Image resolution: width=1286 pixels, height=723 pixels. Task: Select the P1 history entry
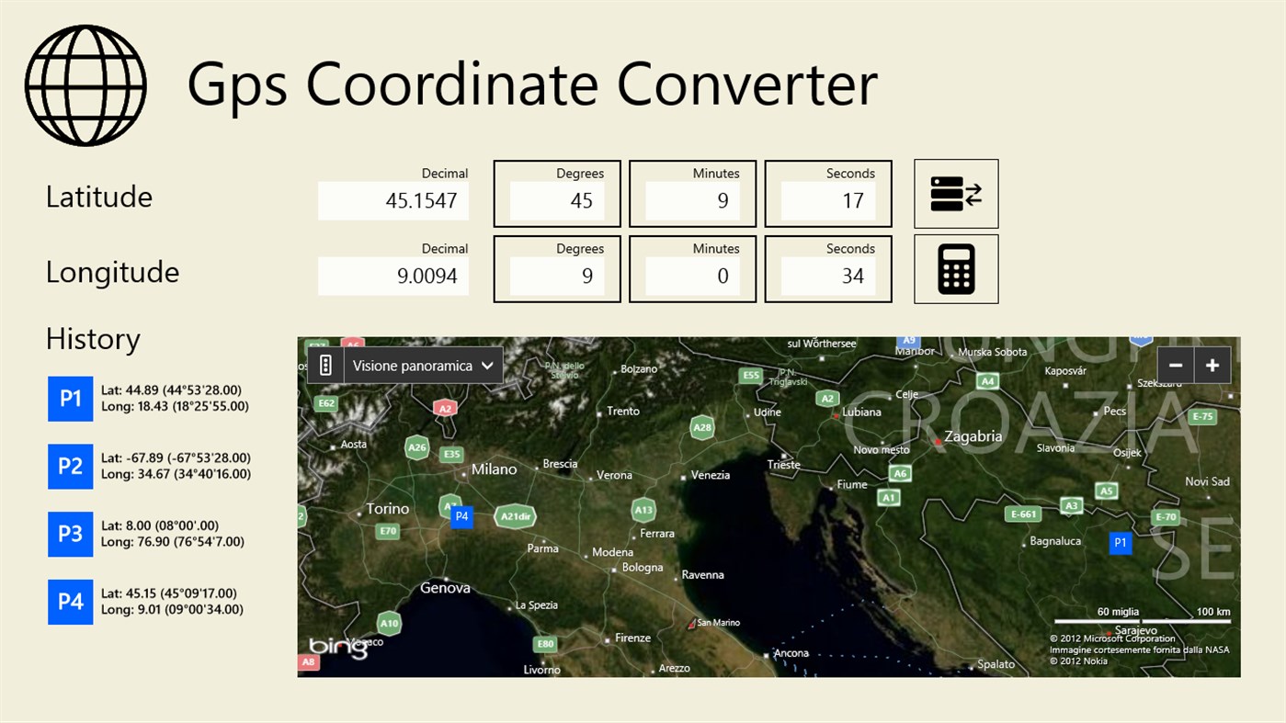pos(70,399)
